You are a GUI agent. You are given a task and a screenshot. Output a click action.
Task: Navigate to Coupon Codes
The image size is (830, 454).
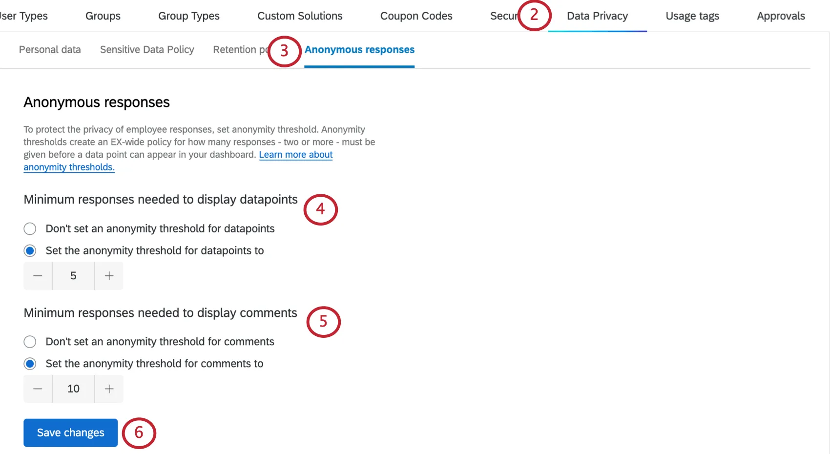416,16
